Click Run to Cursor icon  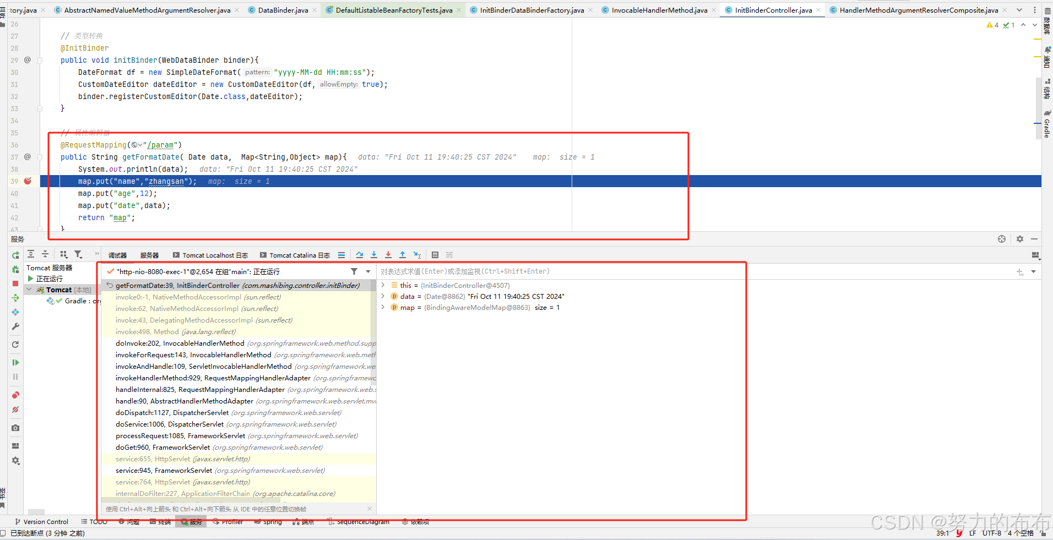click(x=417, y=255)
